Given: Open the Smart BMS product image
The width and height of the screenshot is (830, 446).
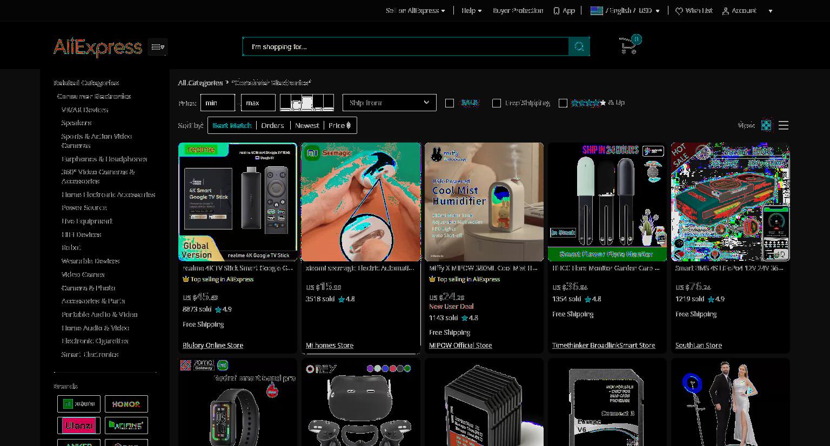Looking at the screenshot, I should (731, 202).
